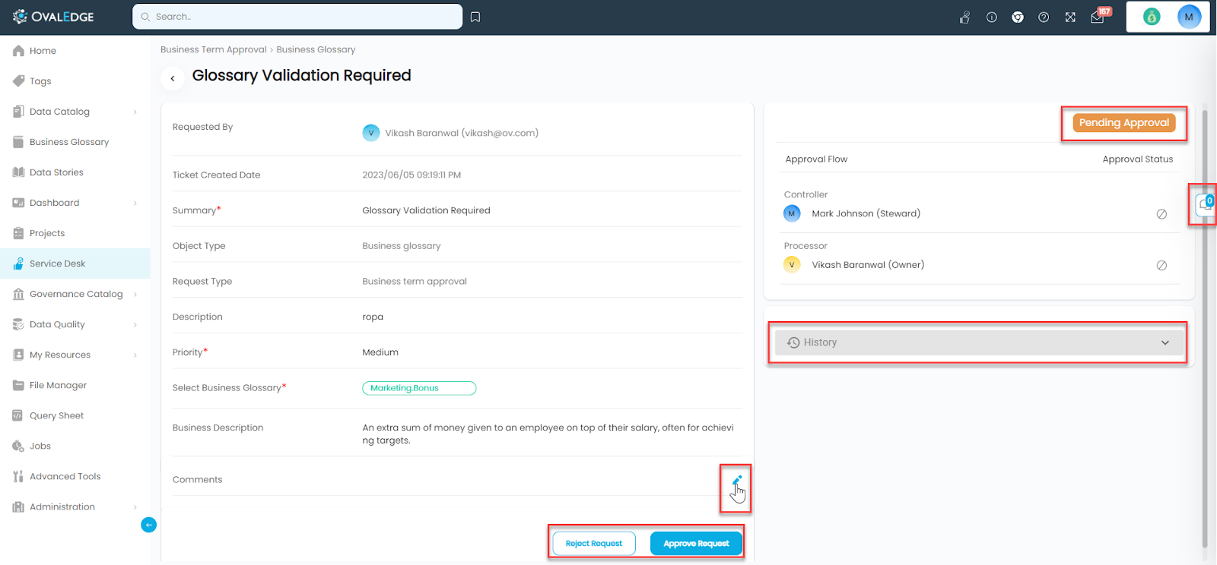Expand the Data Catalog submenu chevron
The image size is (1217, 565).
click(x=135, y=112)
